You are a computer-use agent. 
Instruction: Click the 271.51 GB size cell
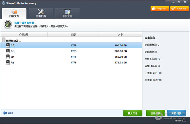click(x=121, y=62)
